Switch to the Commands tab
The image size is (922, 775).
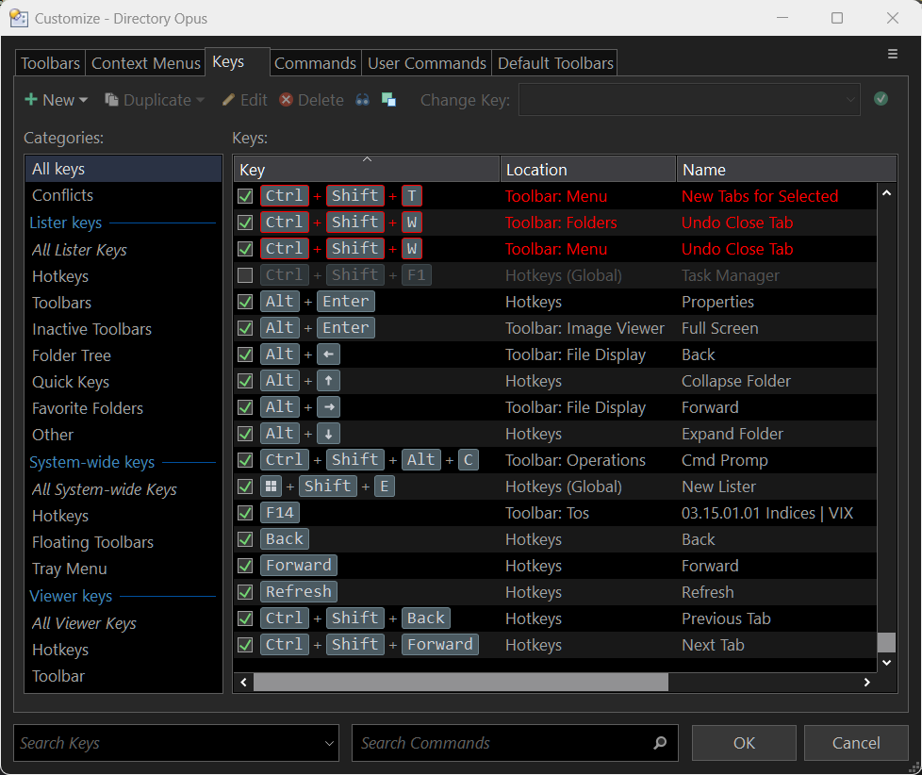pyautogui.click(x=315, y=63)
